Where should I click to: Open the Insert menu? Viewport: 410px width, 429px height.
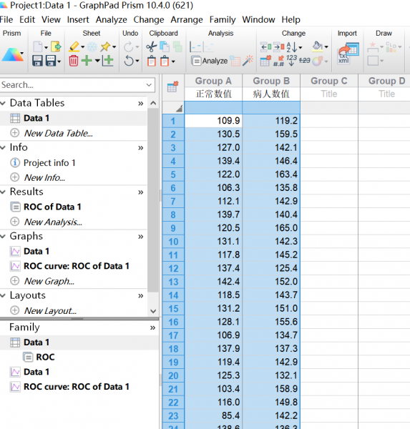[78, 20]
